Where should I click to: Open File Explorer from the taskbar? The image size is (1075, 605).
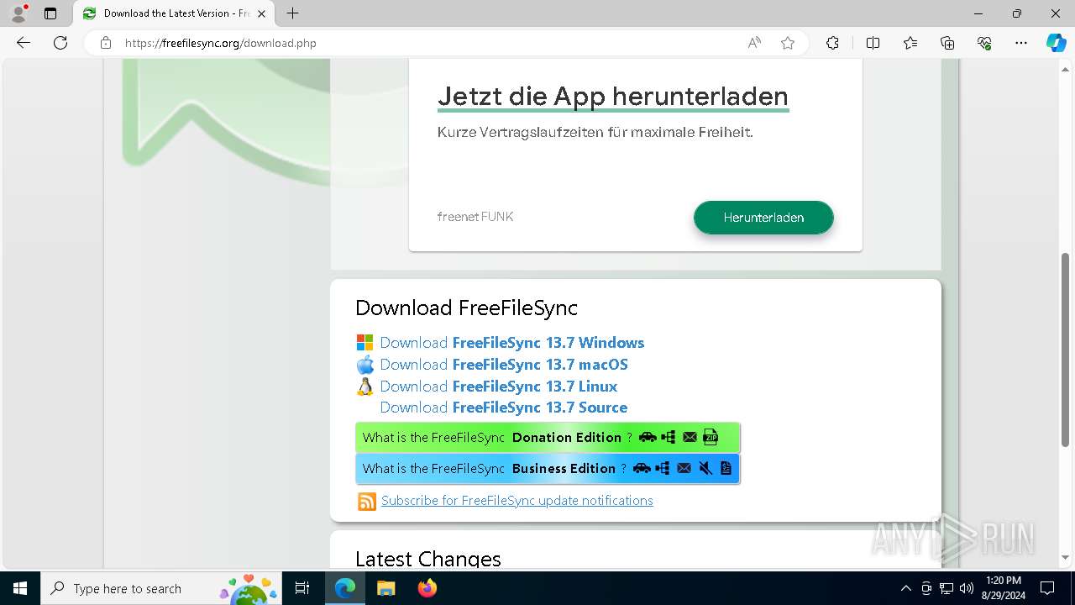(385, 588)
